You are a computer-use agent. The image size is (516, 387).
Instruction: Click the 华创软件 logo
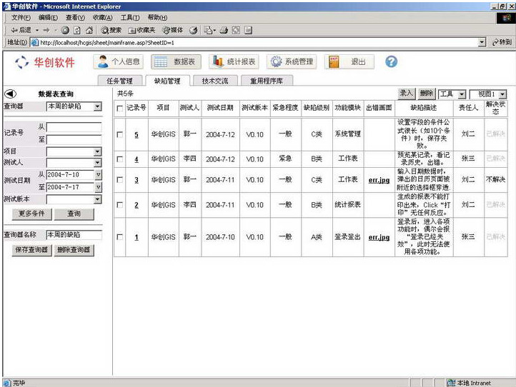[x=45, y=62]
